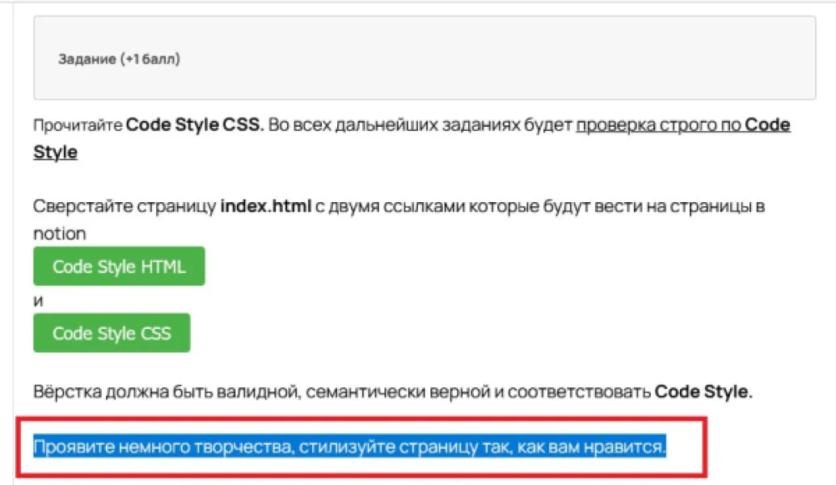Click the bold 'index.html' text
836x485 pixels.
tap(265, 206)
